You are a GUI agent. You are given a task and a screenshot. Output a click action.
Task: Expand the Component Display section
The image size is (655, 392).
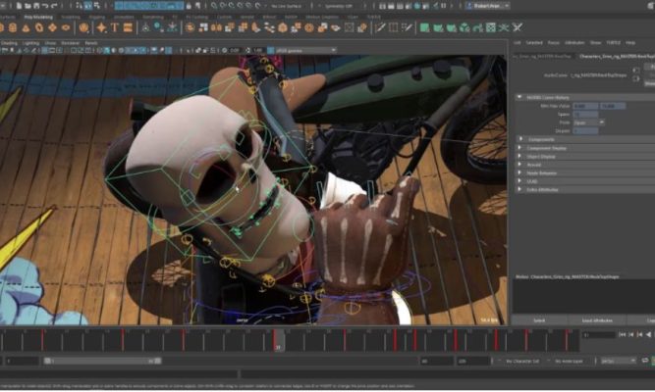coord(520,147)
